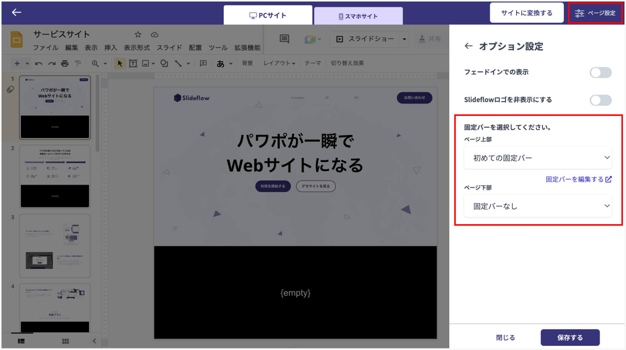This screenshot has height=350, width=626.
Task: Switch to the スマホサイト tab
Action: click(358, 16)
